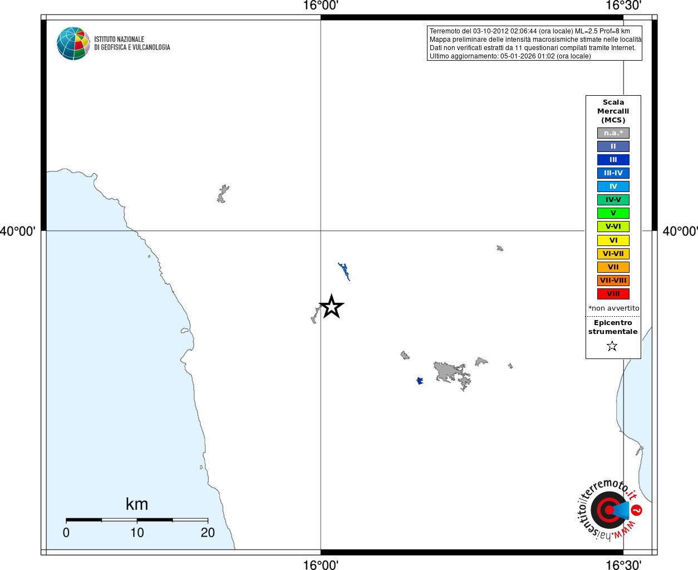Screen dimensions: 698x570
Task: Select the VI-VII legend swatch
Action: [x=613, y=254]
